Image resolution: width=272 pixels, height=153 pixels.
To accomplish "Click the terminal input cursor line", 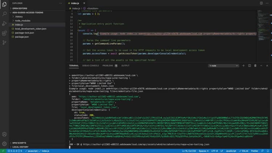I will tap(70, 147).
